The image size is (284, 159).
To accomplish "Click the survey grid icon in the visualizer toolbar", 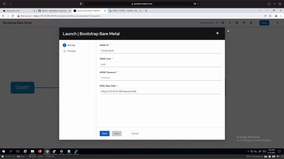I will coord(237,23).
